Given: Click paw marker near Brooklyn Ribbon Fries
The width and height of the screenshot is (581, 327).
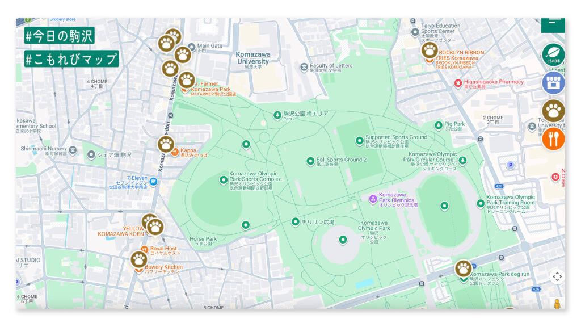Looking at the screenshot, I should coord(430,50).
